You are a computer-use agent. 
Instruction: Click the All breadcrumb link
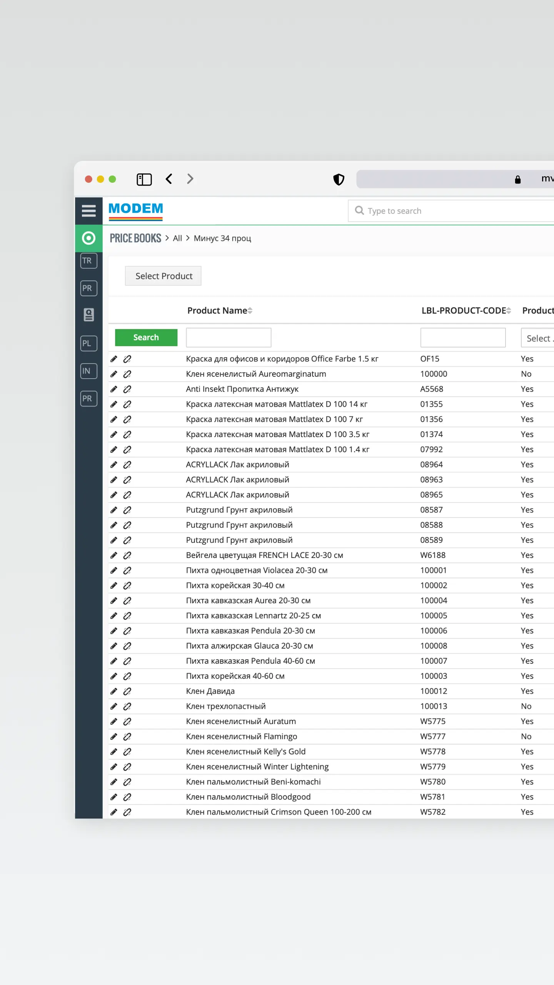pyautogui.click(x=177, y=238)
